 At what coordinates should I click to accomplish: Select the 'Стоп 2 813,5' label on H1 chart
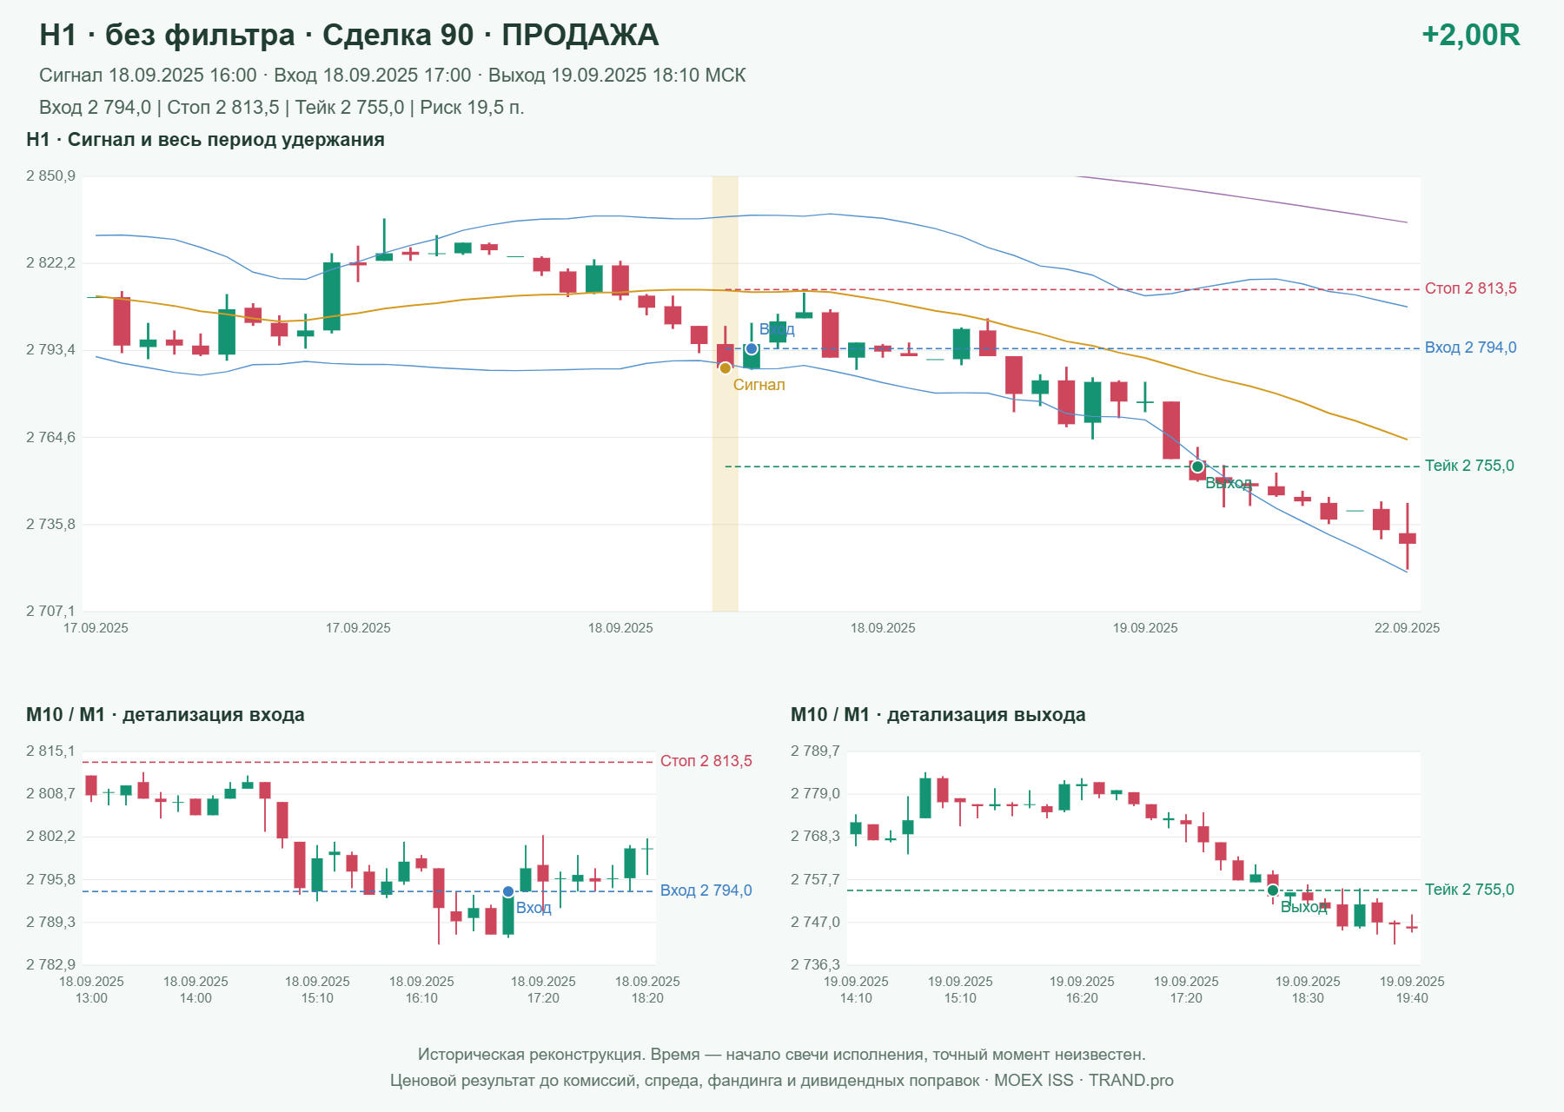(x=1470, y=288)
